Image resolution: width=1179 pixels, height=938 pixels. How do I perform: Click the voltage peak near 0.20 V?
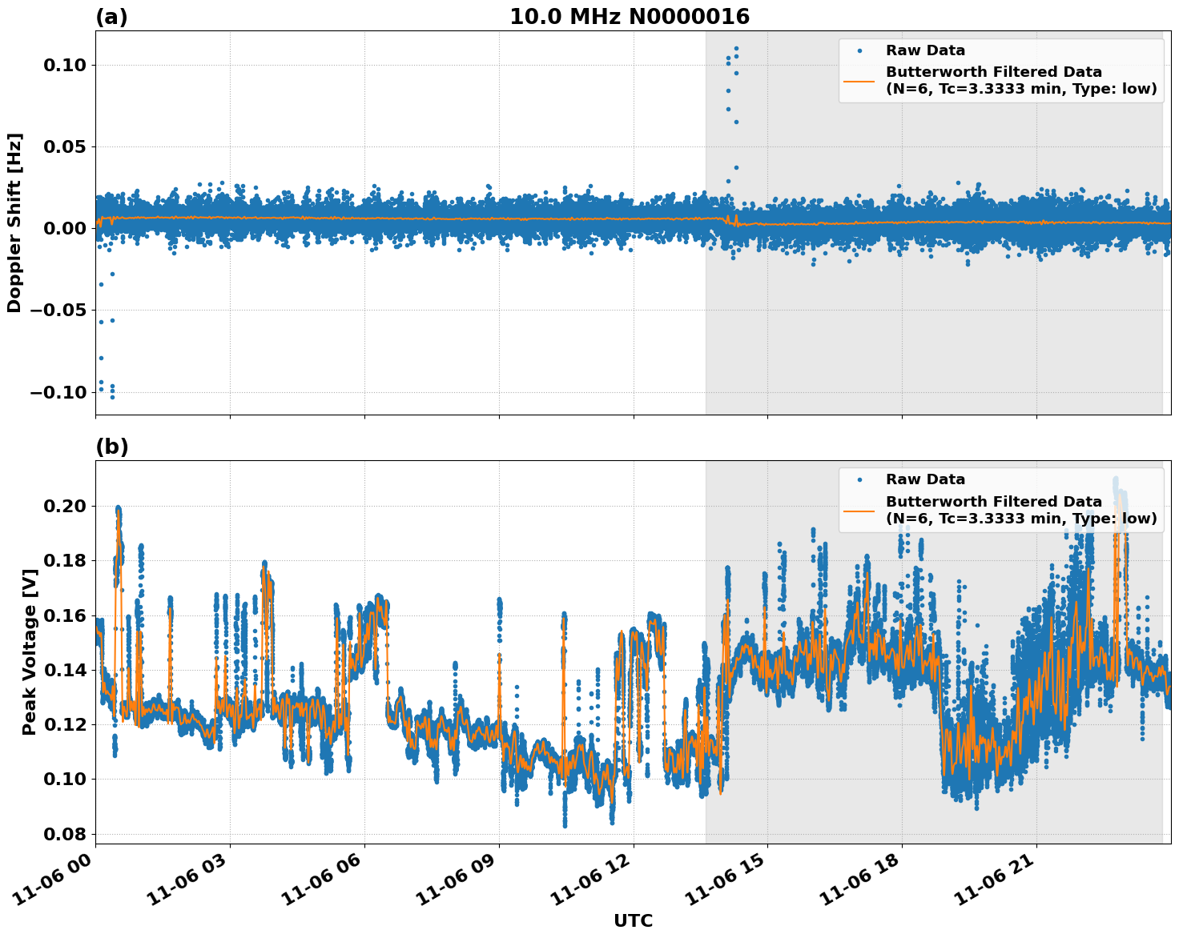[117, 507]
